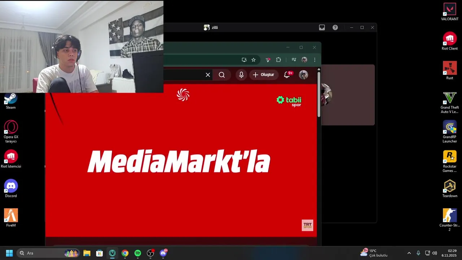The height and width of the screenshot is (260, 462).
Task: Click the TRT Spor logo on video
Action: click(x=308, y=225)
